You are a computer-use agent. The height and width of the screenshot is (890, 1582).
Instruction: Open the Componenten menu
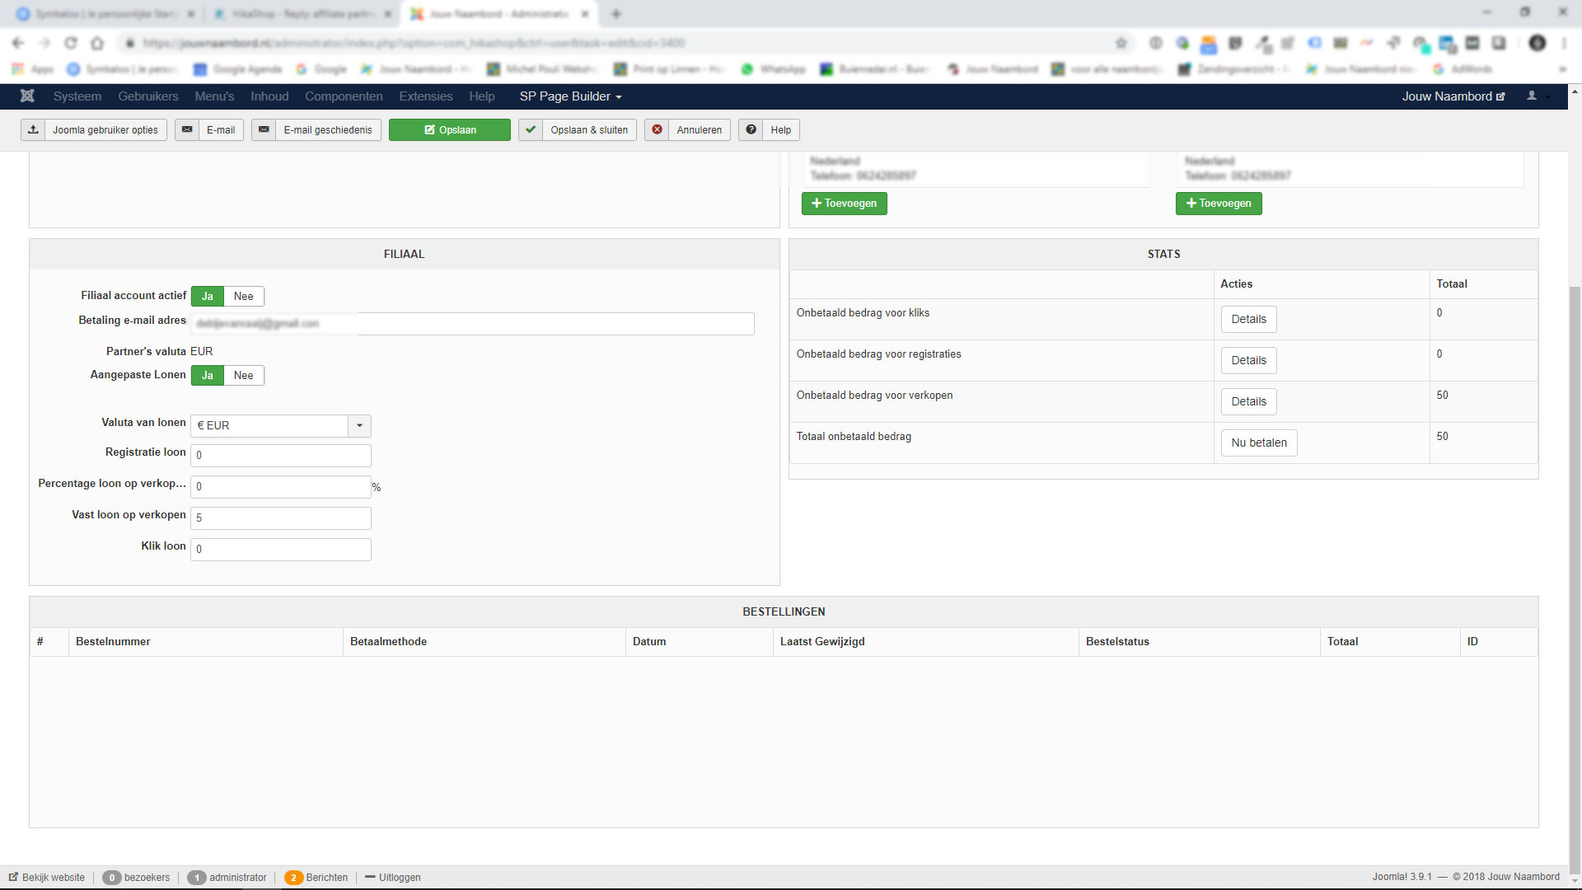click(x=344, y=96)
